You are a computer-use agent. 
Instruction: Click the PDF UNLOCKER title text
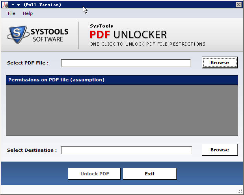click(x=128, y=35)
